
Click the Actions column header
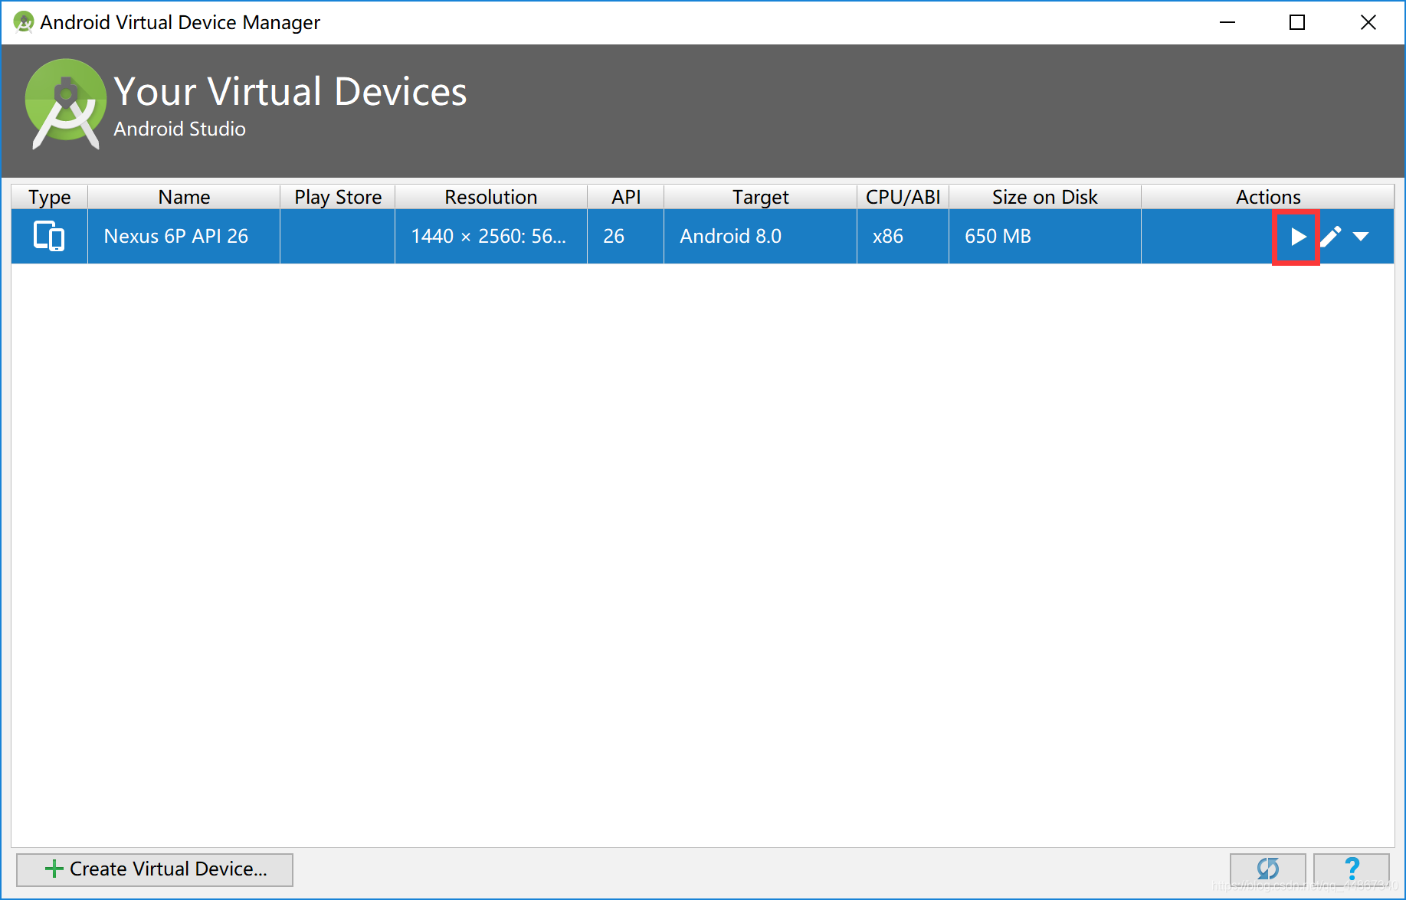pyautogui.click(x=1268, y=197)
